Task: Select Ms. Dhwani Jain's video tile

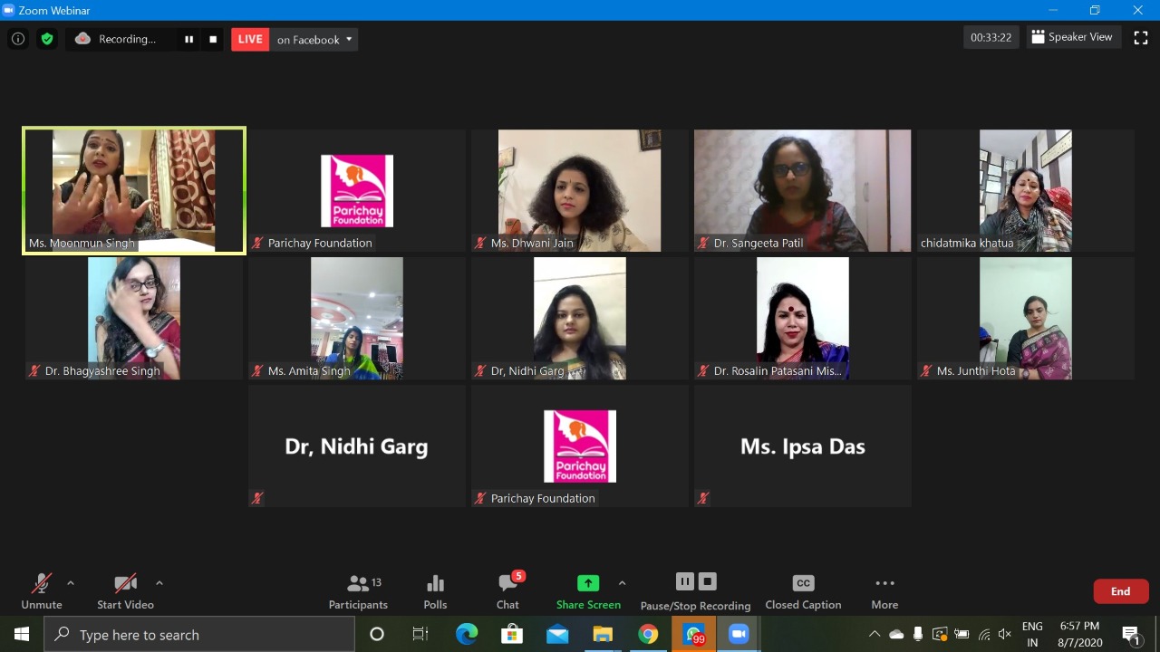Action: (x=580, y=190)
